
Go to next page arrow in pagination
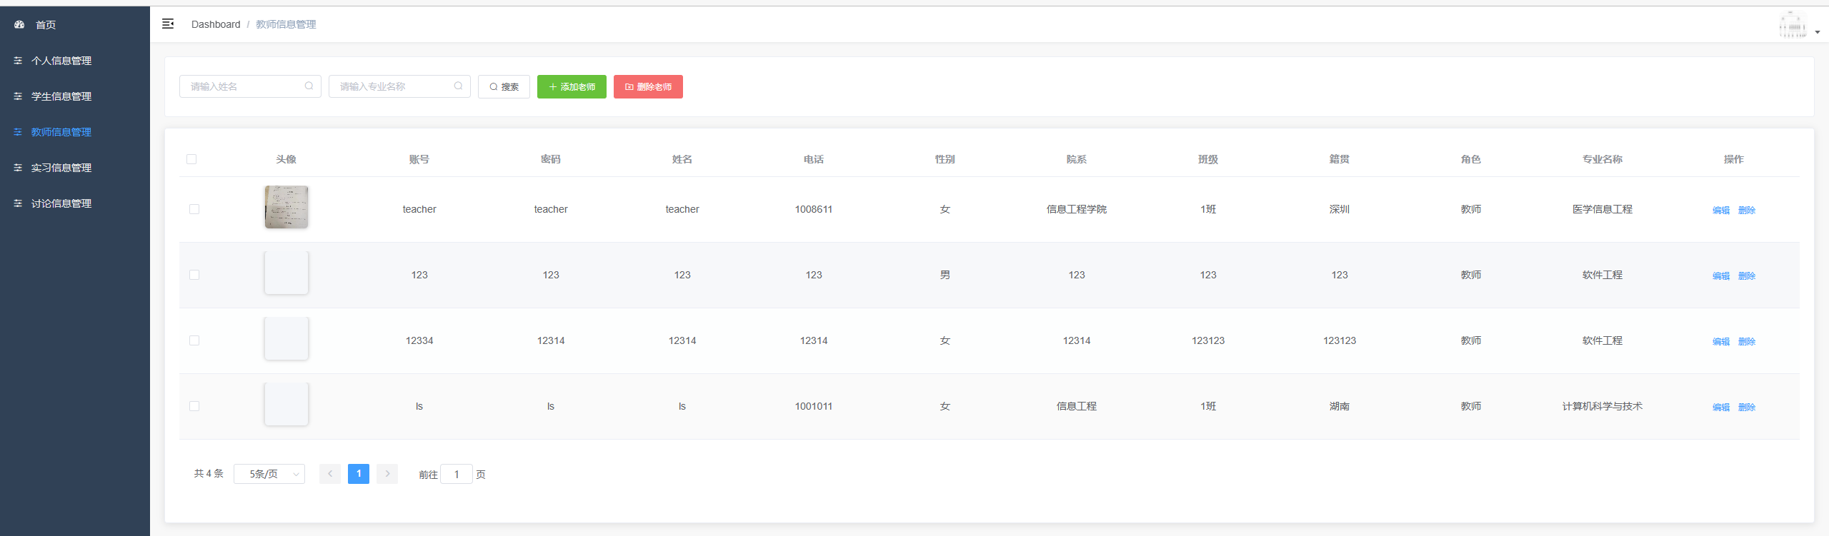point(387,474)
